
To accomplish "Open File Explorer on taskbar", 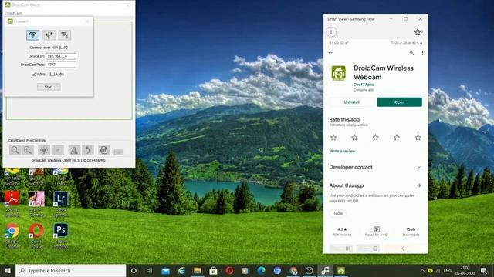I will click(198, 270).
